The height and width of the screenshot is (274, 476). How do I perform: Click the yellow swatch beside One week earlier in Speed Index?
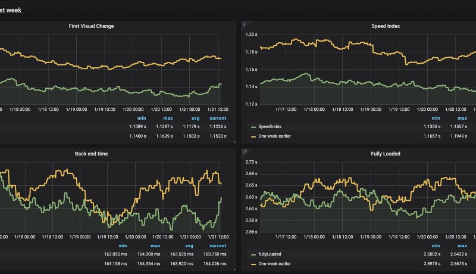(x=253, y=137)
